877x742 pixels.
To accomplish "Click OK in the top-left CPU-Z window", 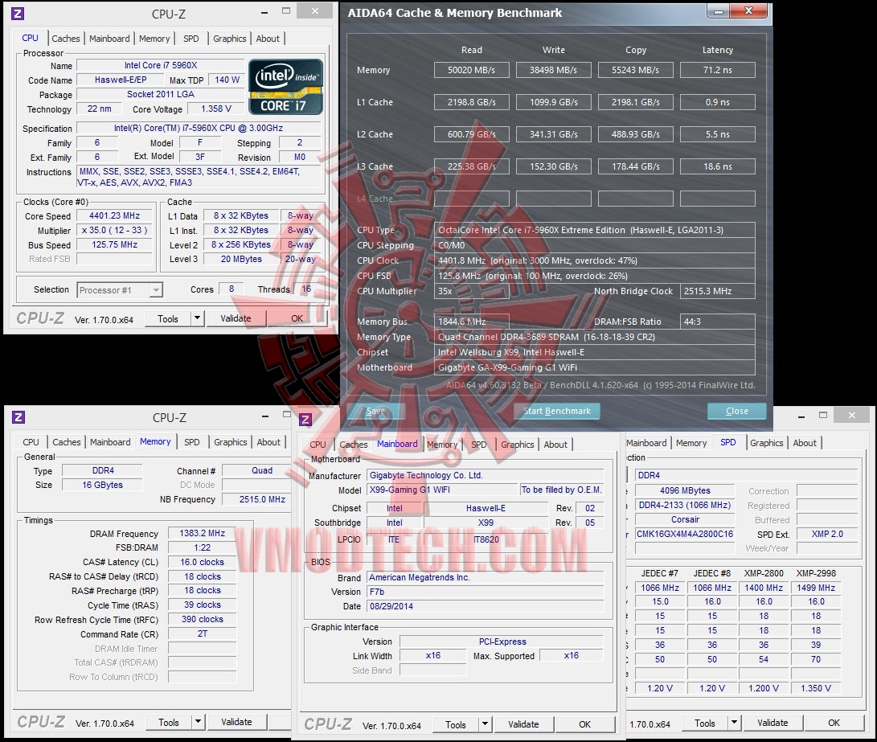I will coord(297,318).
